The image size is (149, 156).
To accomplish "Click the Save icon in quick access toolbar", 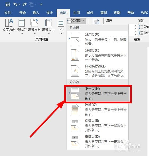I will (8, 5).
